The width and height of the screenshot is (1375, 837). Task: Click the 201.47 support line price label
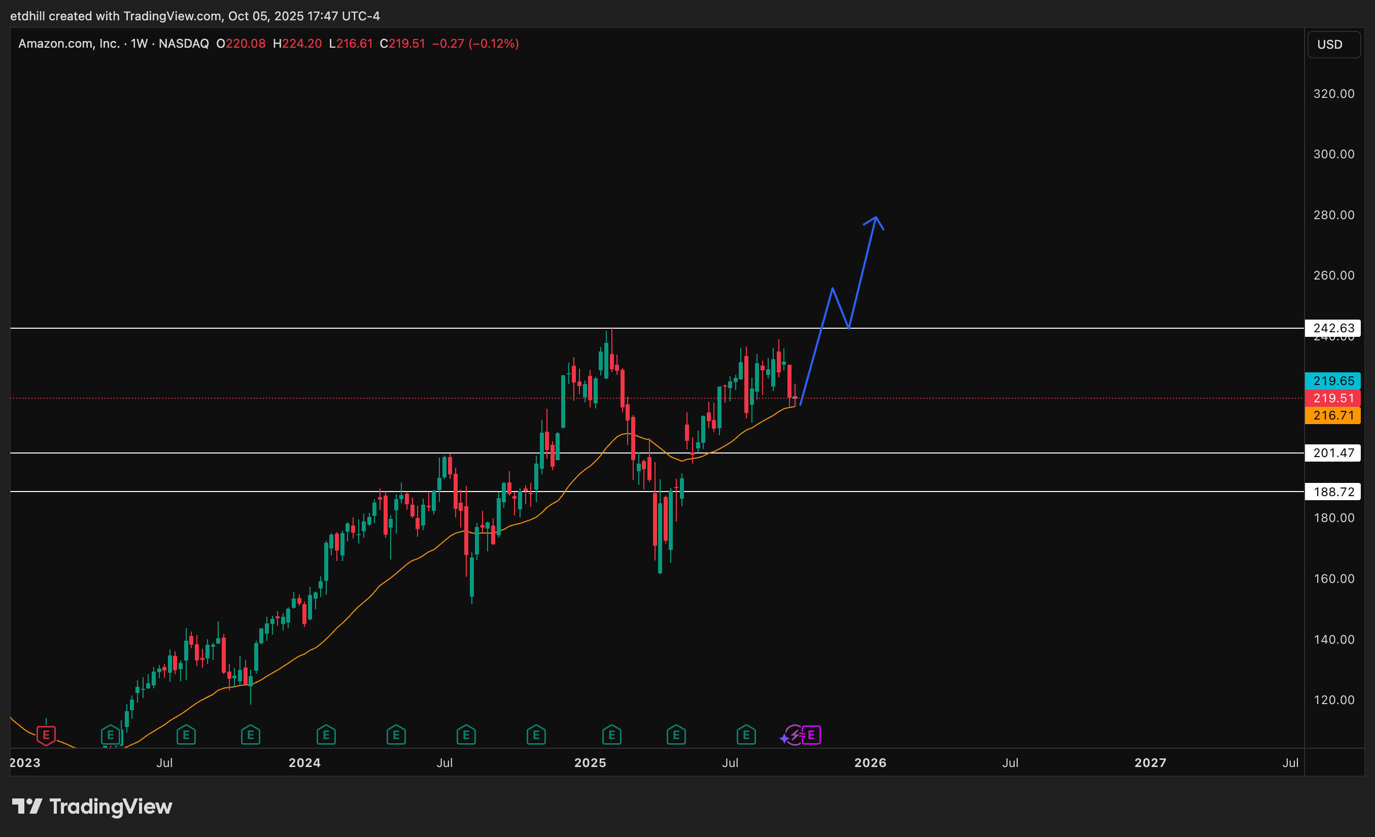(1332, 453)
